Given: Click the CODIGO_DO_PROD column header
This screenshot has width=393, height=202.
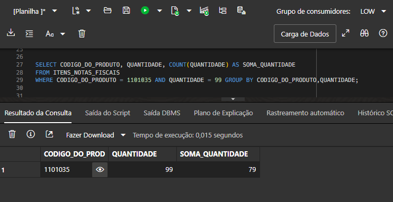Looking at the screenshot, I should tap(75, 154).
